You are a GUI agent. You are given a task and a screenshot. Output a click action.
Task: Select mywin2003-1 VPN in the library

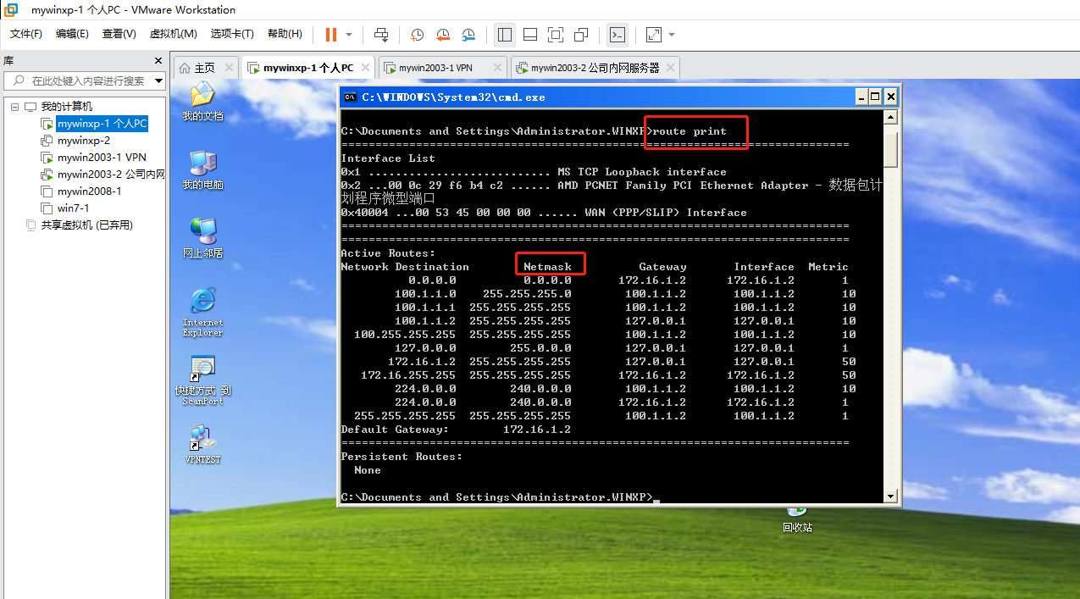tap(102, 158)
